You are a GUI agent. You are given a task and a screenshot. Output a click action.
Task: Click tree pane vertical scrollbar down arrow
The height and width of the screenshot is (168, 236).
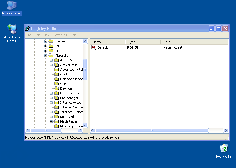pos(85,126)
